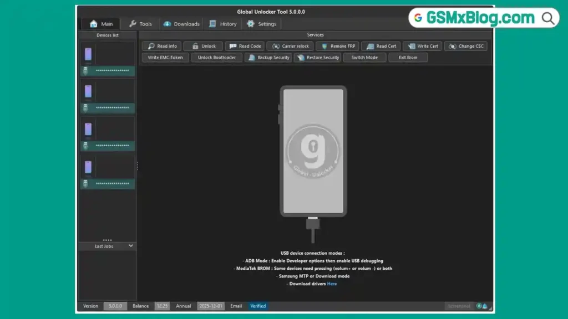Image resolution: width=568 pixels, height=319 pixels.
Task: Click the list icon on History tab
Action: pyautogui.click(x=212, y=24)
